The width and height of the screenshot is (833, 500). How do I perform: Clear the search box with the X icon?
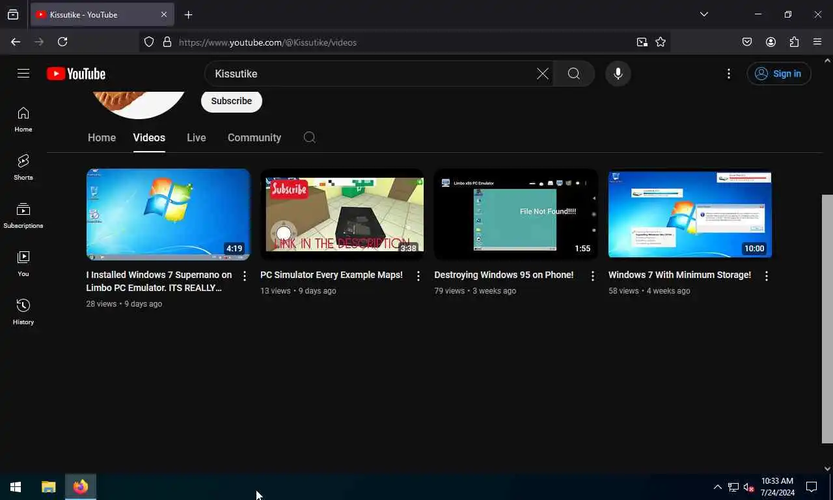[542, 74]
